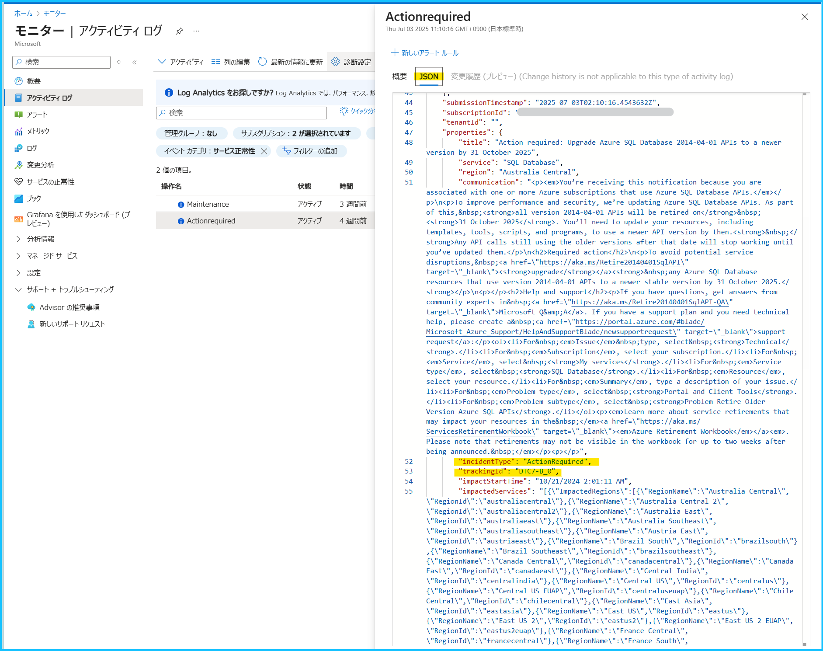The width and height of the screenshot is (823, 651).
Task: Click the 変更履歴 (プレビュー) tab
Action: click(x=592, y=77)
